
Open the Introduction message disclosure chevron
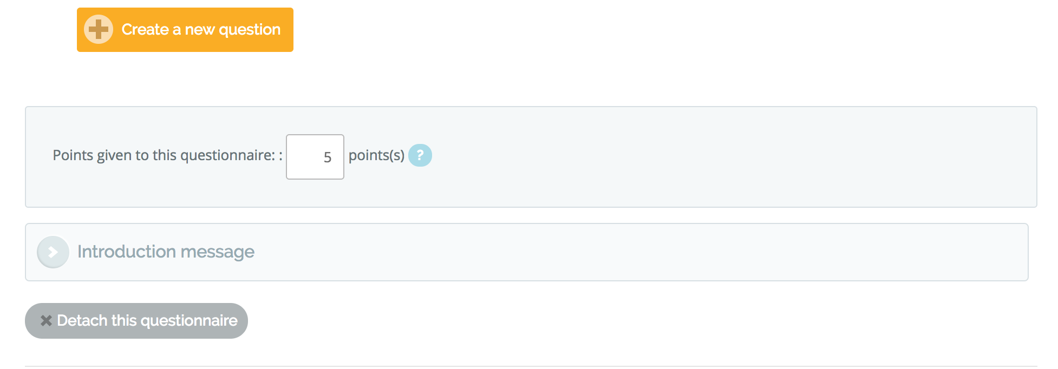click(53, 252)
